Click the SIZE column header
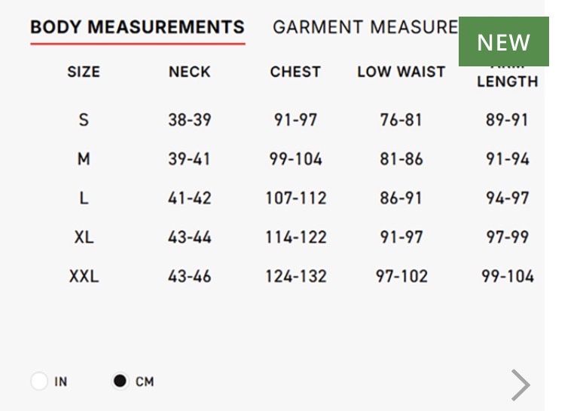The image size is (583, 411). (84, 72)
